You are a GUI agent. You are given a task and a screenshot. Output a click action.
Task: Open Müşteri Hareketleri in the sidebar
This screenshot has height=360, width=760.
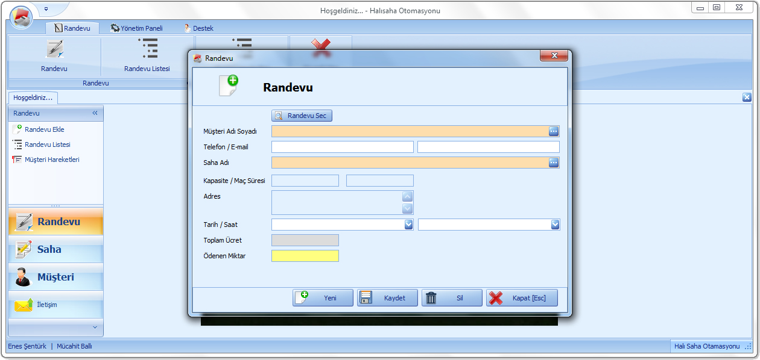pos(51,160)
